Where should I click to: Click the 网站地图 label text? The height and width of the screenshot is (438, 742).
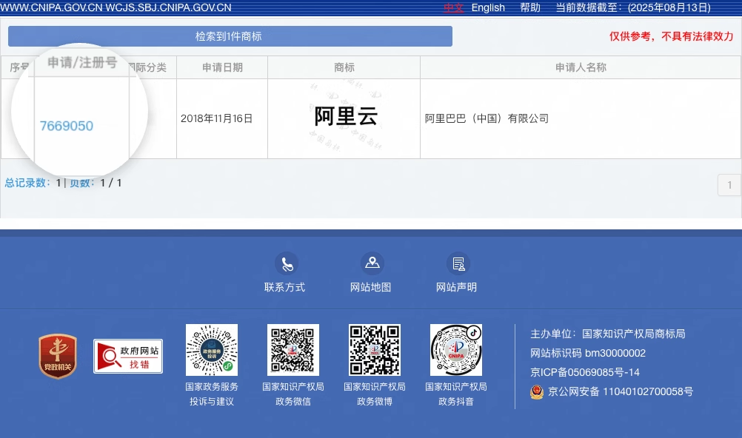tap(370, 287)
